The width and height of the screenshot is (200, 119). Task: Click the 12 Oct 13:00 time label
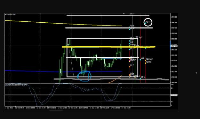coord(30,108)
